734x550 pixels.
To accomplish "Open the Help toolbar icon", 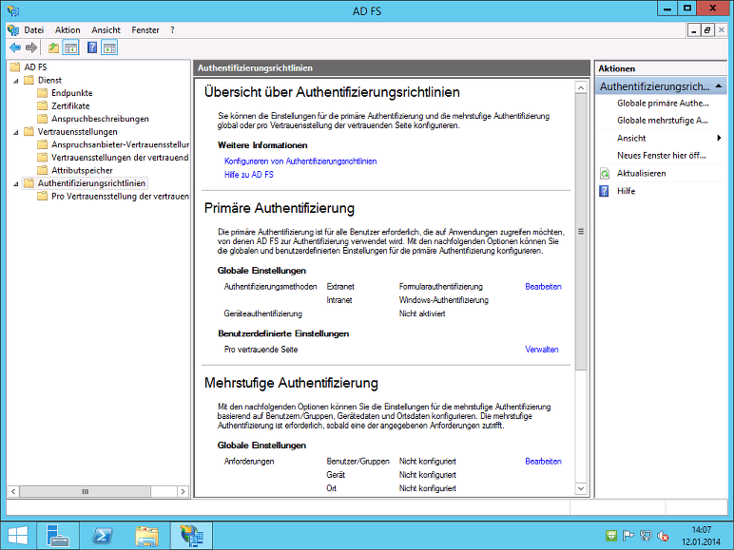I will tap(92, 47).
